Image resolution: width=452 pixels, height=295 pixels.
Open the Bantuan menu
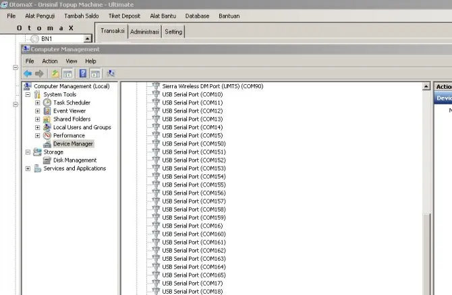(x=229, y=16)
